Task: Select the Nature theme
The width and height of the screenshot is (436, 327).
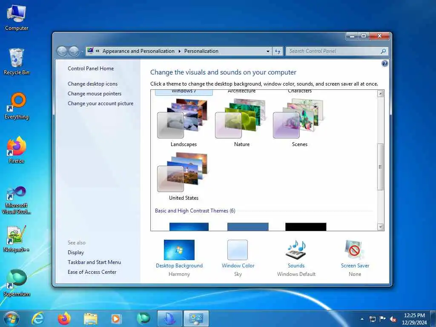Action: [x=242, y=123]
